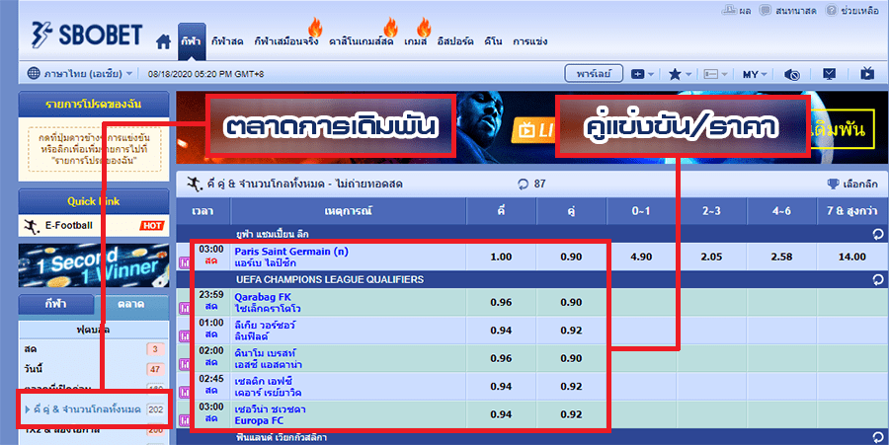Open the E-Football quick link
This screenshot has width=889, height=445.
tap(94, 226)
